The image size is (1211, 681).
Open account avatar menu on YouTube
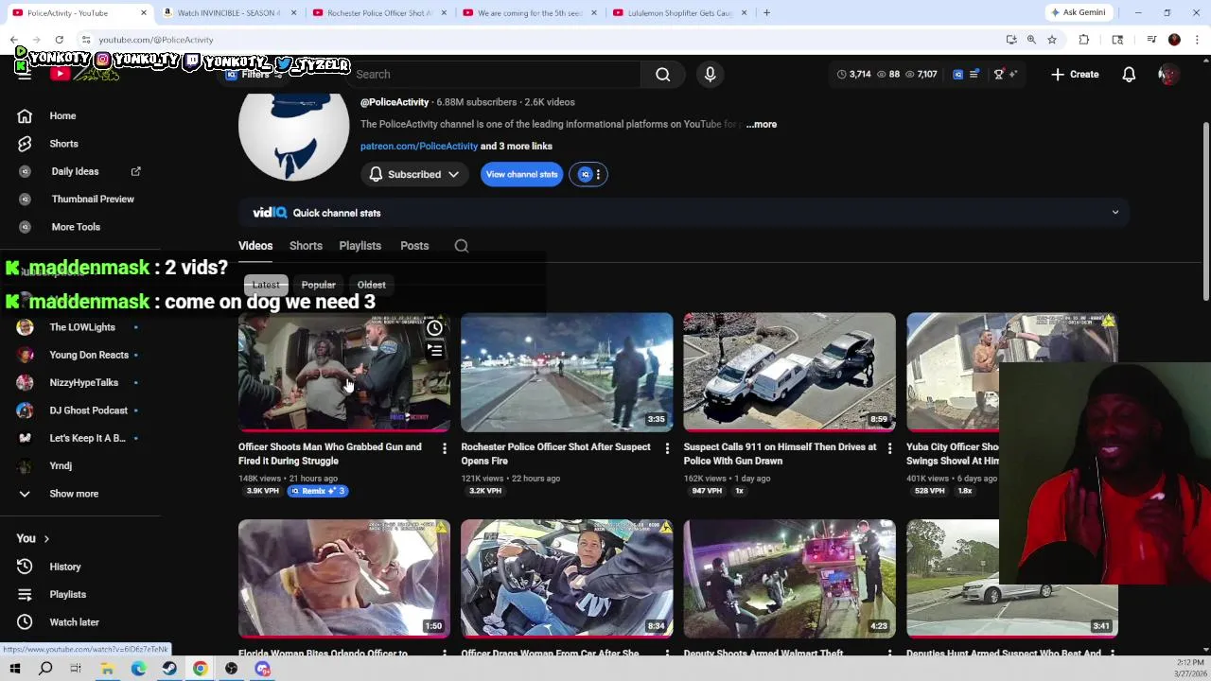(x=1168, y=74)
